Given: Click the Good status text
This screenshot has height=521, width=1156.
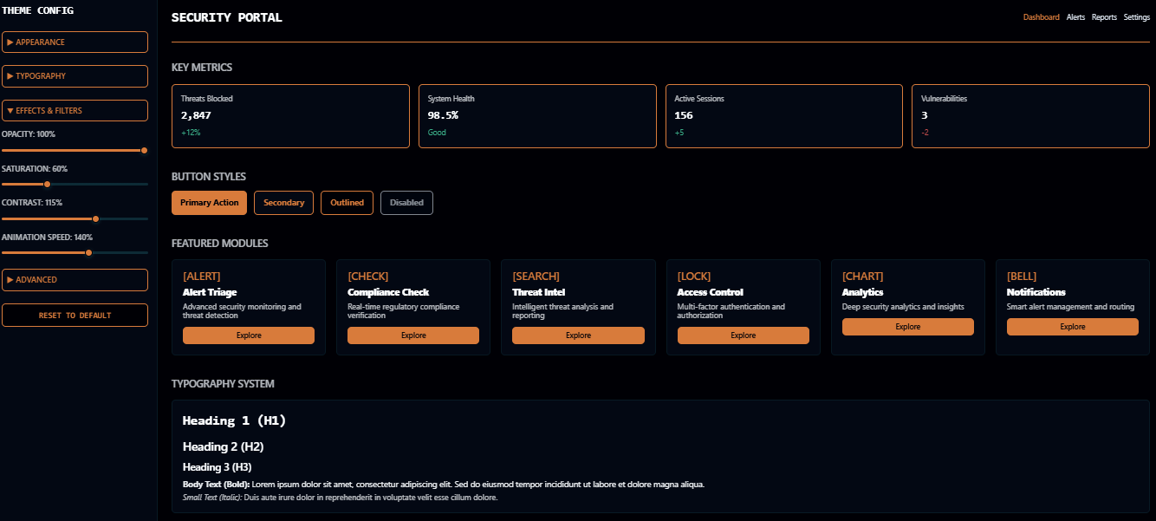Looking at the screenshot, I should pos(437,133).
